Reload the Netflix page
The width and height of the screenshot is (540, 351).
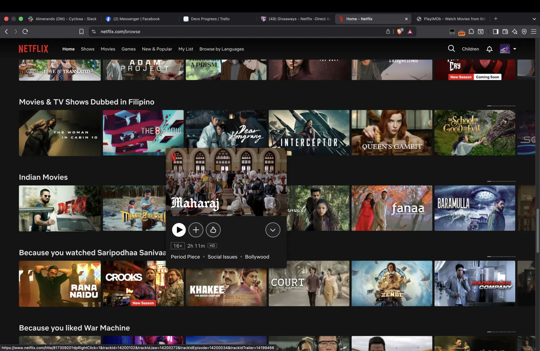point(25,31)
